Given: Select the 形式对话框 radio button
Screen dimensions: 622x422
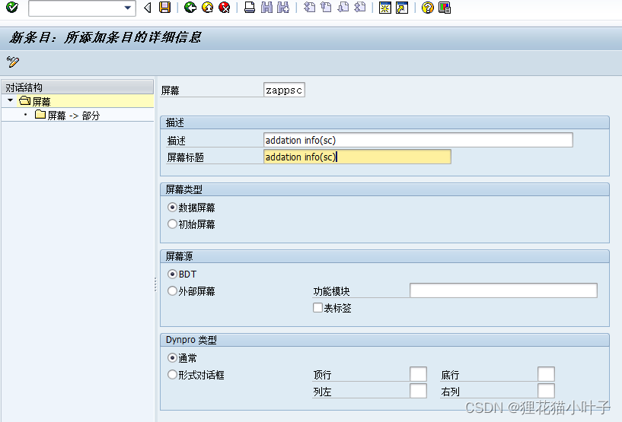Looking at the screenshot, I should pos(172,374).
